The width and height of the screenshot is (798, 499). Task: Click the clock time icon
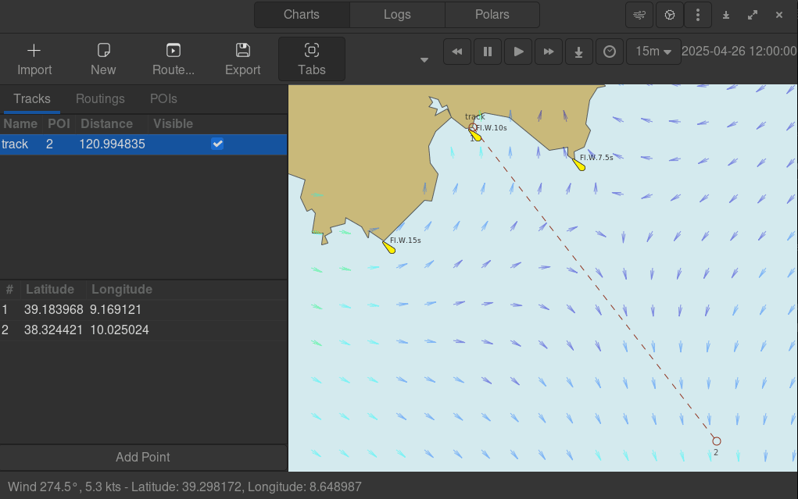point(610,52)
